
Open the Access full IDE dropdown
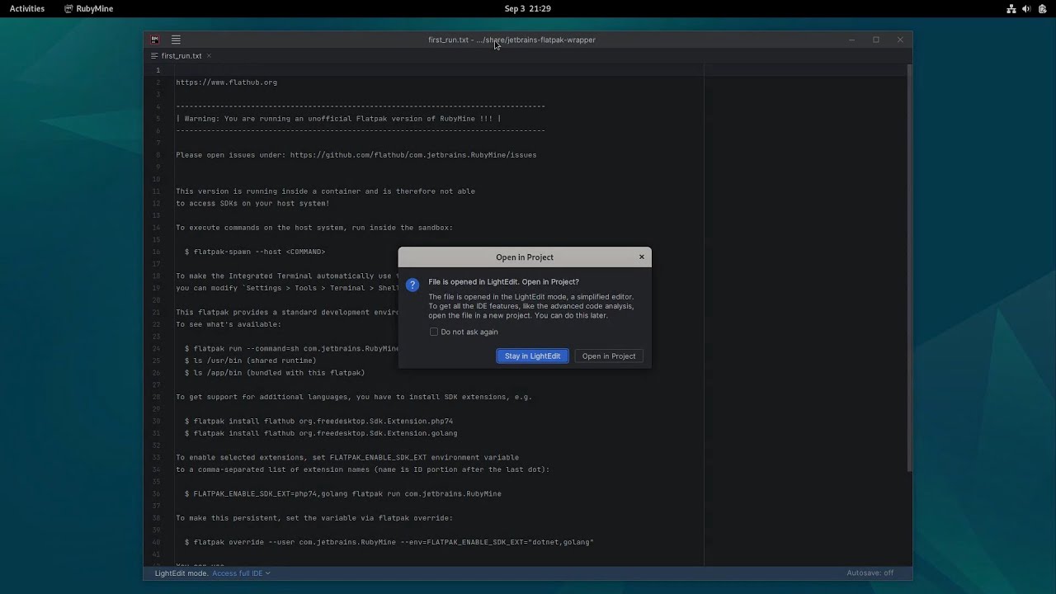pyautogui.click(x=241, y=573)
